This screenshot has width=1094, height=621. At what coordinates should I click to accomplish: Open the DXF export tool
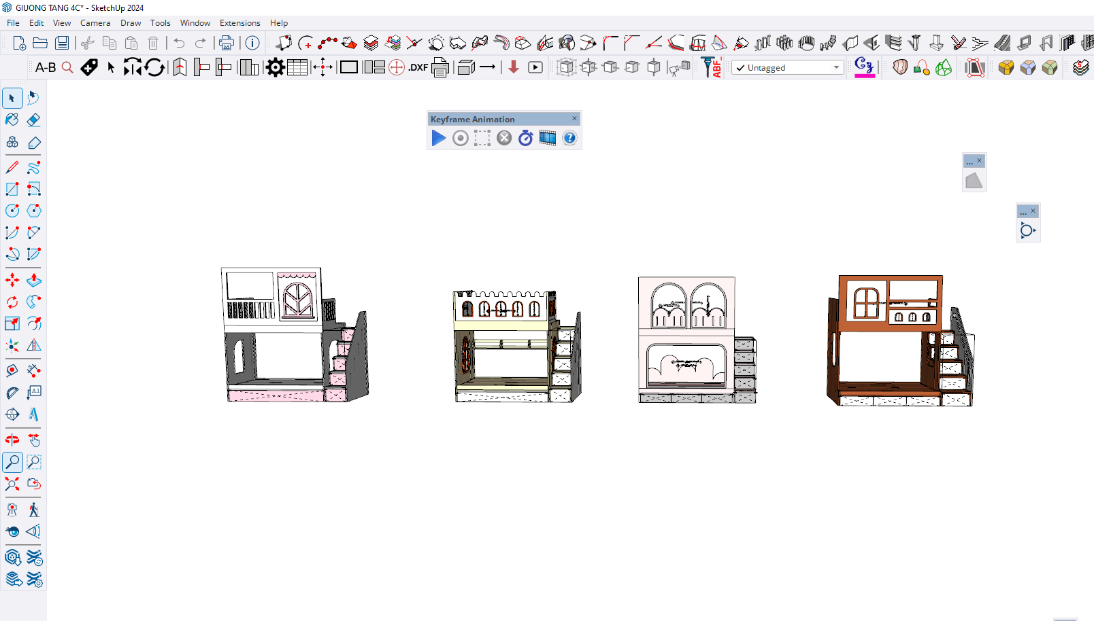[418, 67]
